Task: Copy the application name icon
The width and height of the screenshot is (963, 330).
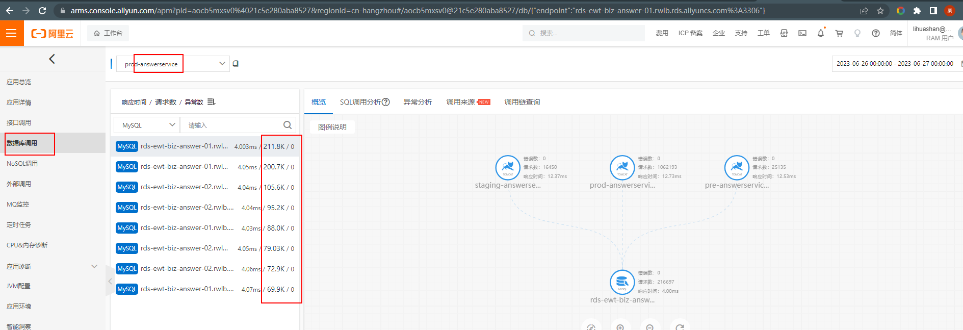Action: 236,64
